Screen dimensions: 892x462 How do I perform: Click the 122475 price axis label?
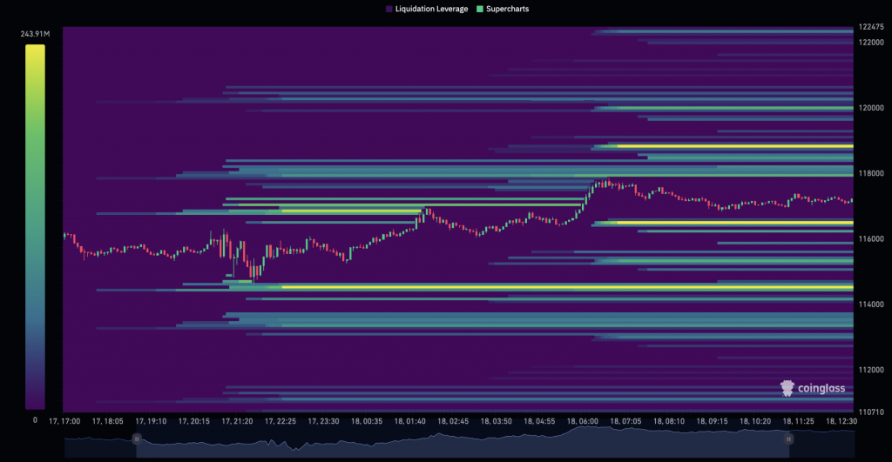pos(871,27)
